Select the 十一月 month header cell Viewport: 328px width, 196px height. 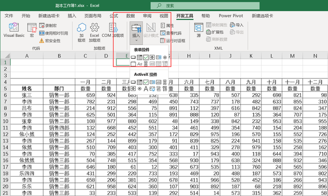click(x=293, y=82)
